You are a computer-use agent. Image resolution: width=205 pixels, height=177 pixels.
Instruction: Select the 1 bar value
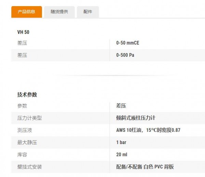point(121,142)
